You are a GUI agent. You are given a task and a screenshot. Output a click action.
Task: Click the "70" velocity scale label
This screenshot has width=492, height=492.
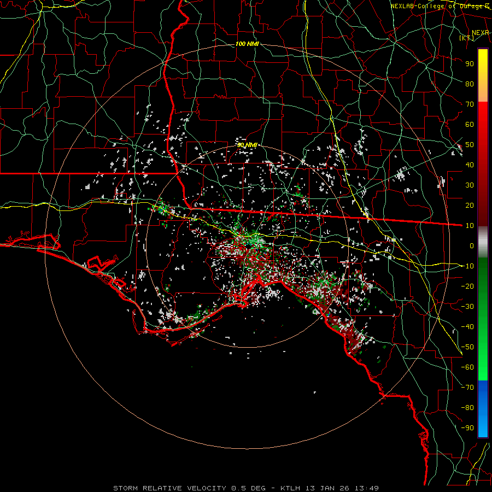point(470,104)
